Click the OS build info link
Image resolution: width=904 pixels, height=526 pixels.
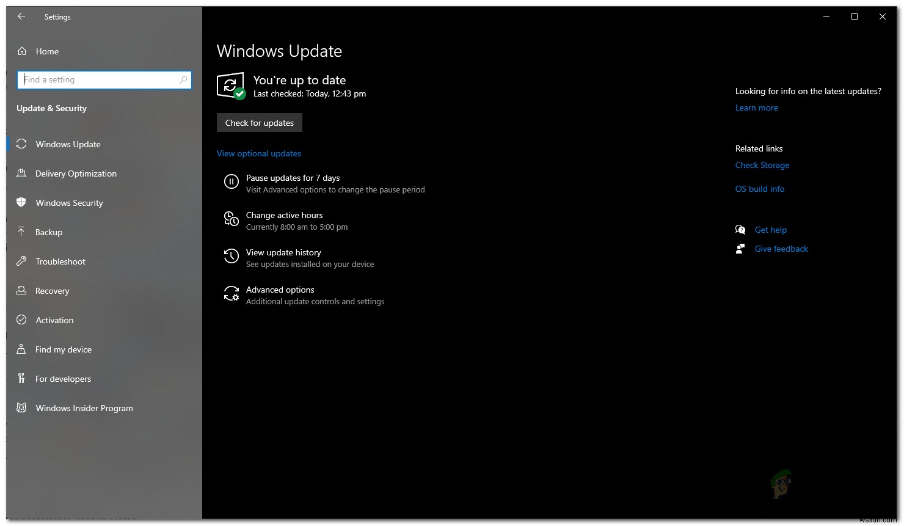click(759, 188)
